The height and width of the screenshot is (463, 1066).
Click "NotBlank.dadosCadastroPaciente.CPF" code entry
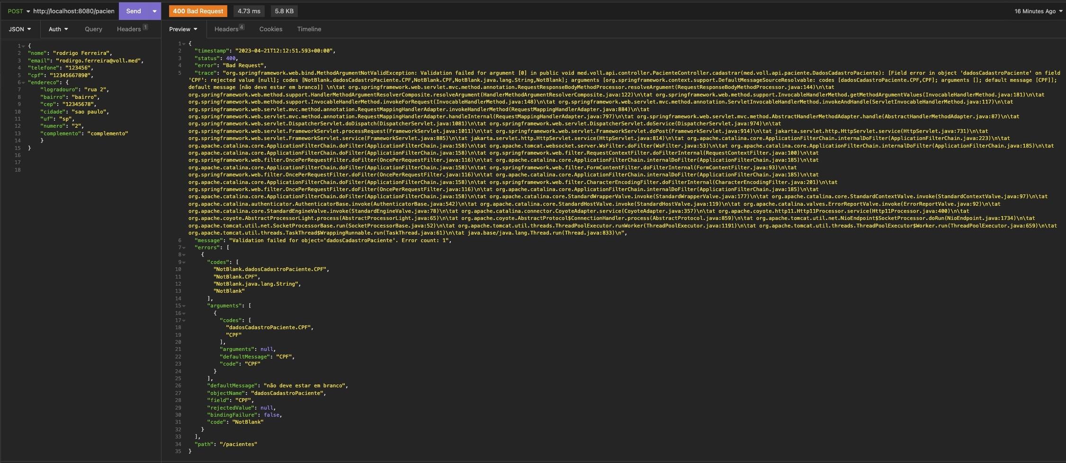(x=269, y=269)
